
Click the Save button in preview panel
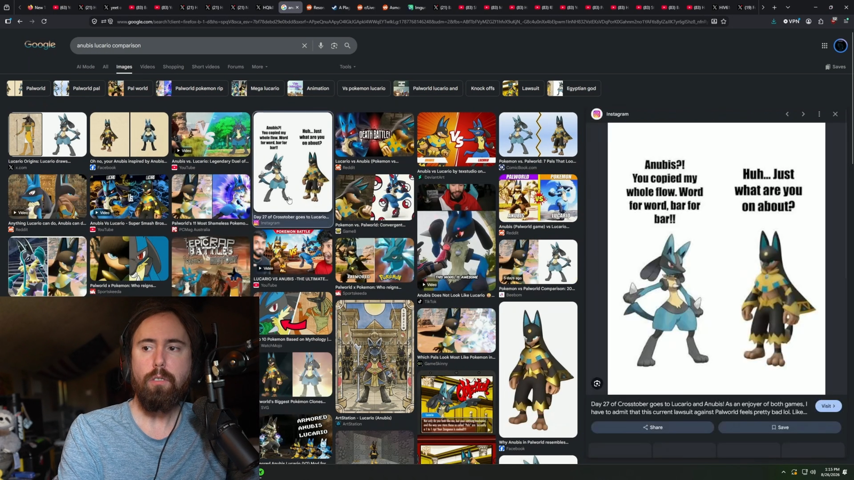click(x=779, y=427)
